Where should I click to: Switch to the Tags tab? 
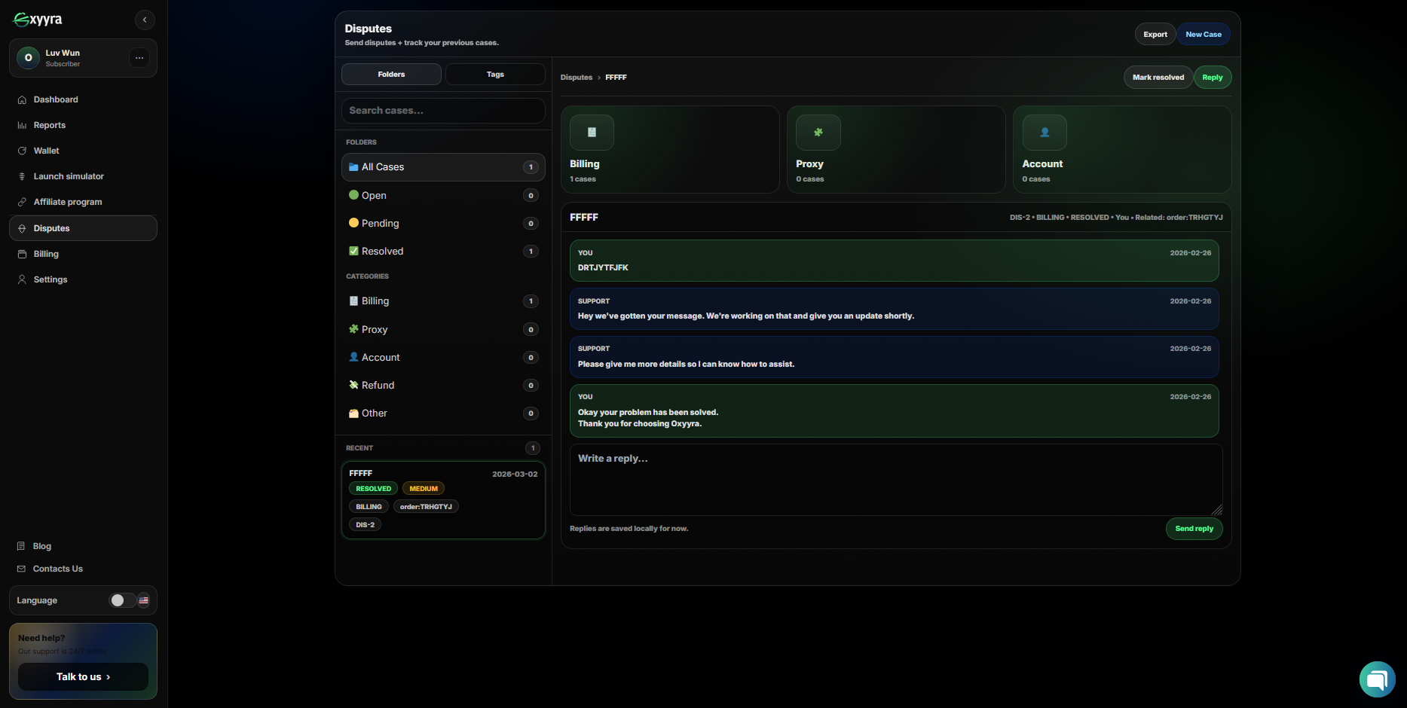(x=495, y=75)
